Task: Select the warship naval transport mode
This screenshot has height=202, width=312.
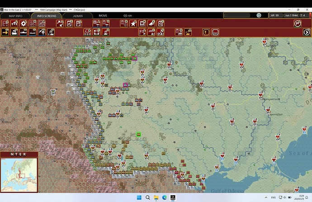Action: [x=24, y=32]
